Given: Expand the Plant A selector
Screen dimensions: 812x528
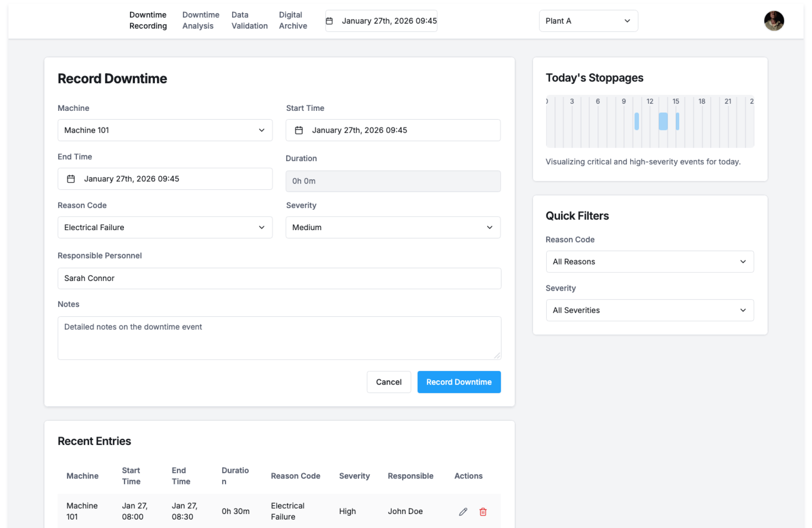Looking at the screenshot, I should click(x=588, y=21).
